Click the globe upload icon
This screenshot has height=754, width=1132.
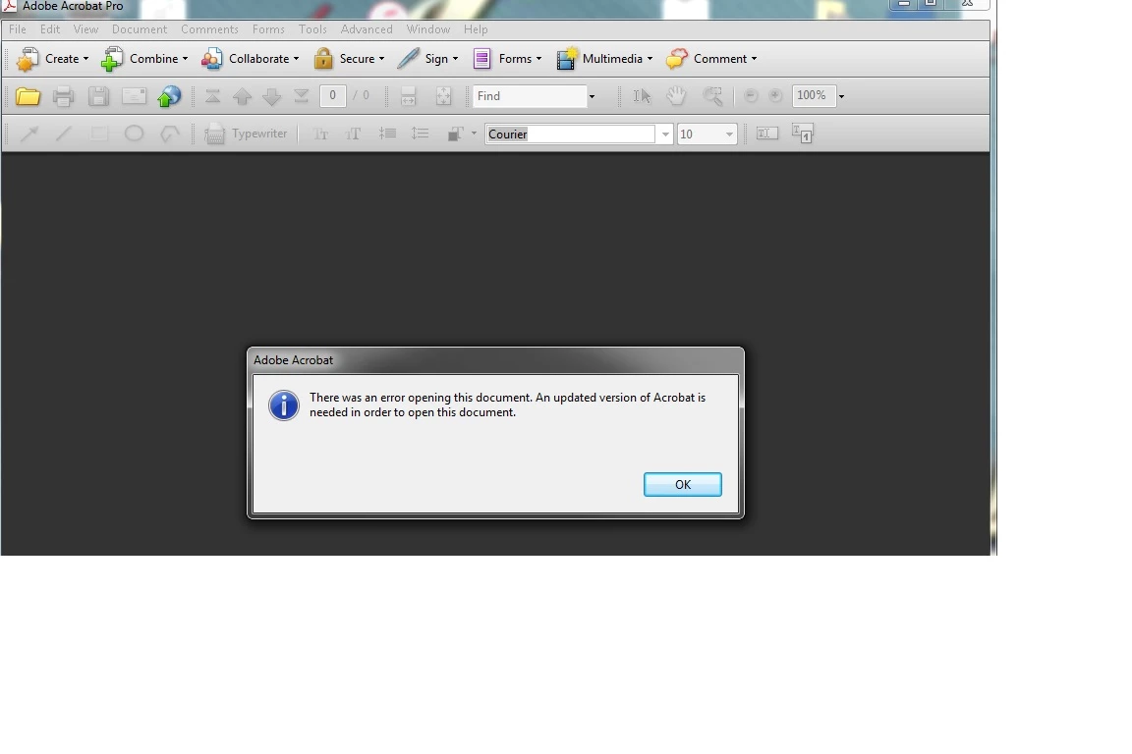[169, 96]
